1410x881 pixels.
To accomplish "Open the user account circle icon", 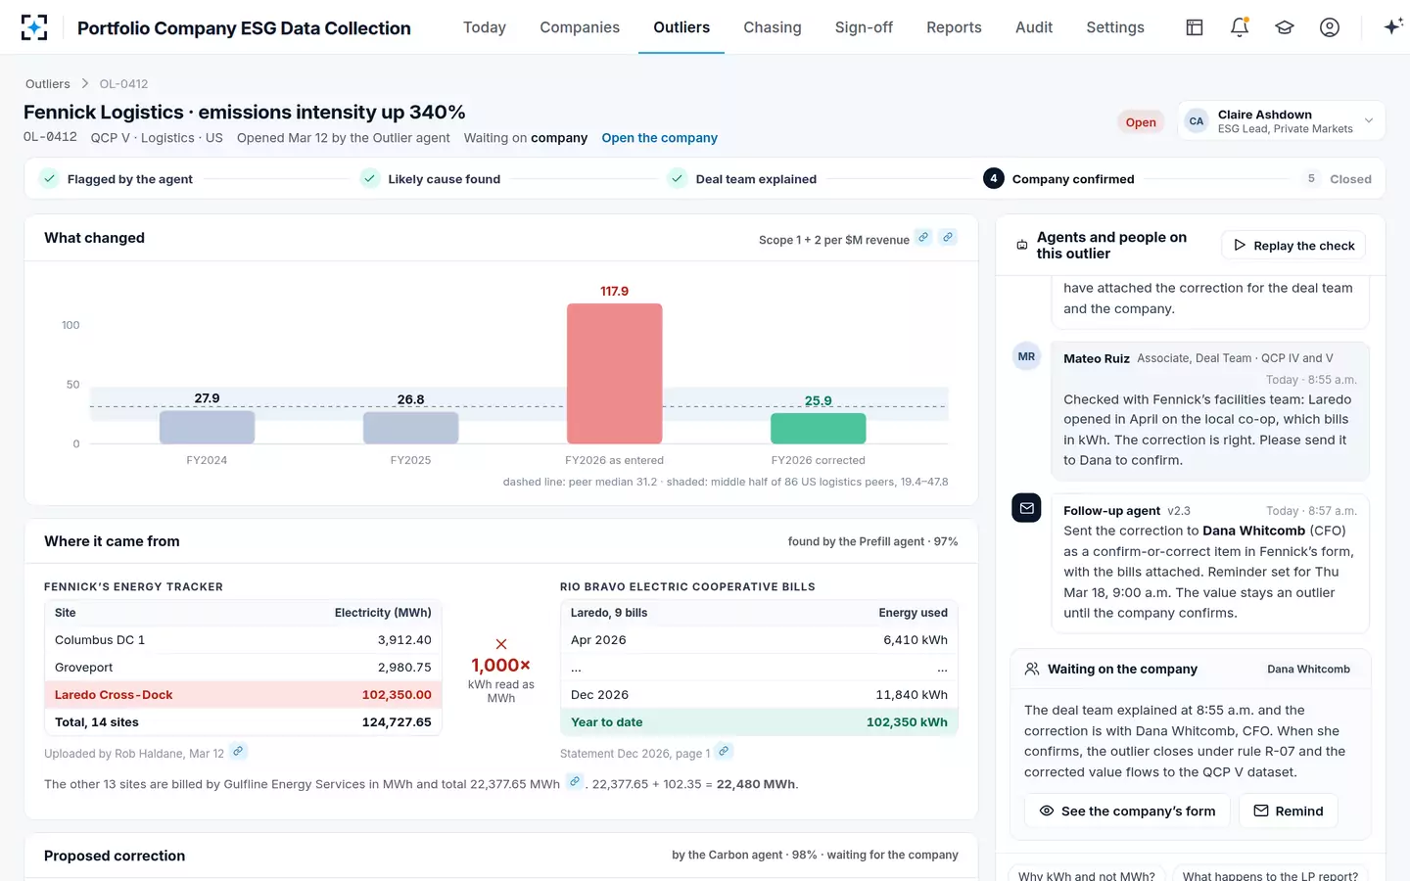I will [1330, 27].
